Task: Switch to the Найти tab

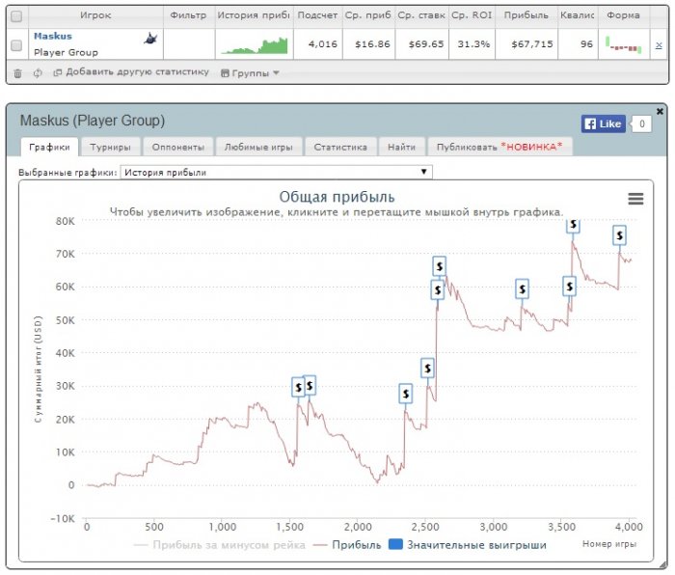Action: tap(402, 148)
